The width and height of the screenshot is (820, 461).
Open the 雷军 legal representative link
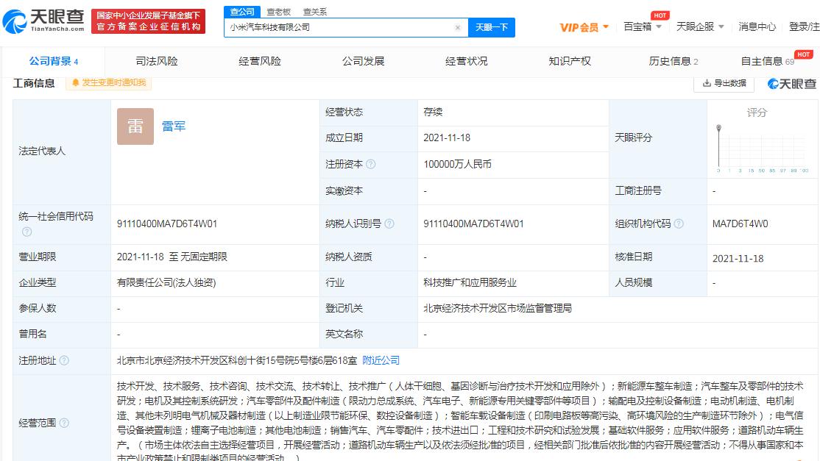pos(174,126)
